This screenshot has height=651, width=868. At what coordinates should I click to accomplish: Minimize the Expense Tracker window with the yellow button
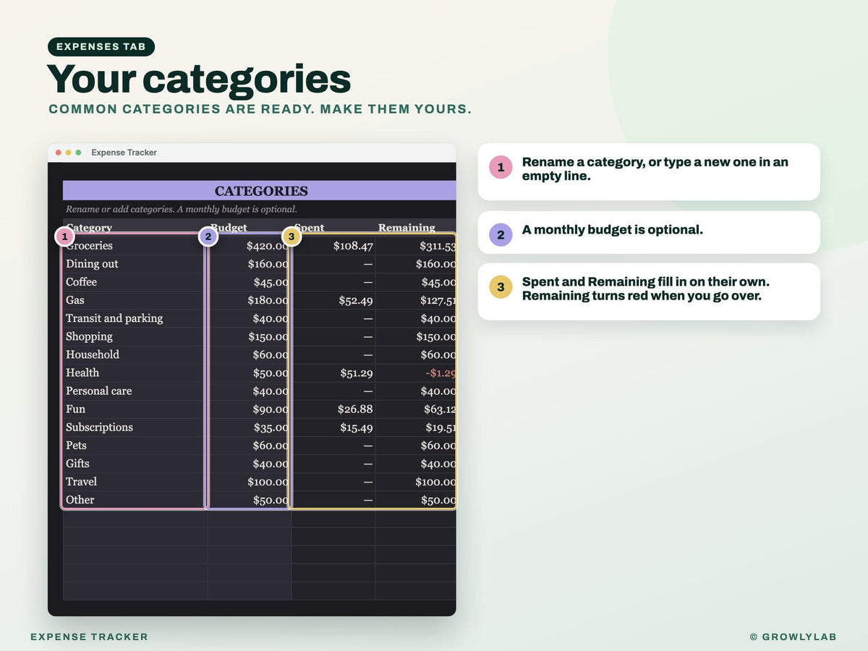pyautogui.click(x=69, y=153)
